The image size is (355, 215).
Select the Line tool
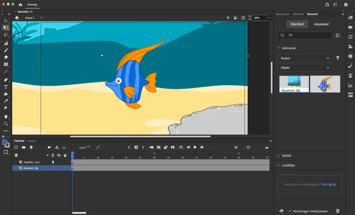coord(6,71)
